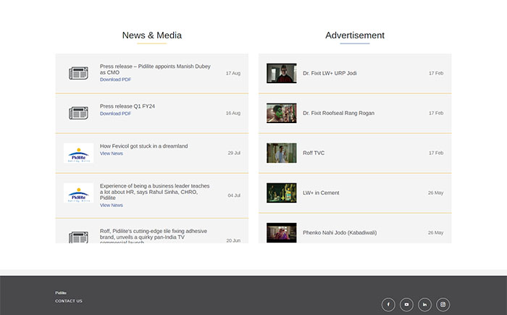The width and height of the screenshot is (507, 315).
Task: Open 'Roff, Pidilite's cutting-edge tile fixing adhesive' headline
Action: click(154, 236)
